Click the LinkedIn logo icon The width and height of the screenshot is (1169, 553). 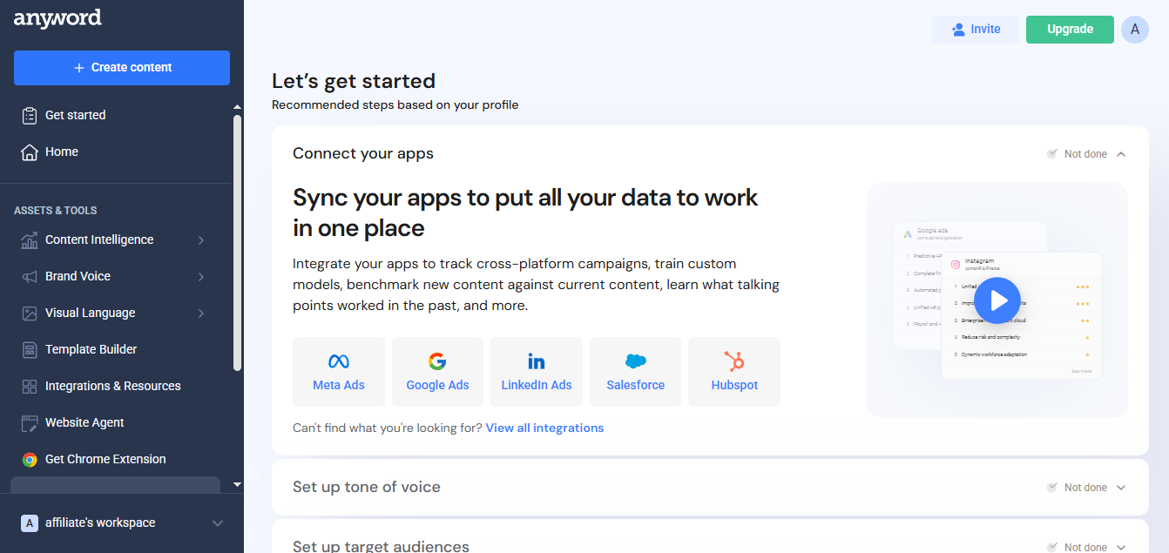(x=537, y=361)
